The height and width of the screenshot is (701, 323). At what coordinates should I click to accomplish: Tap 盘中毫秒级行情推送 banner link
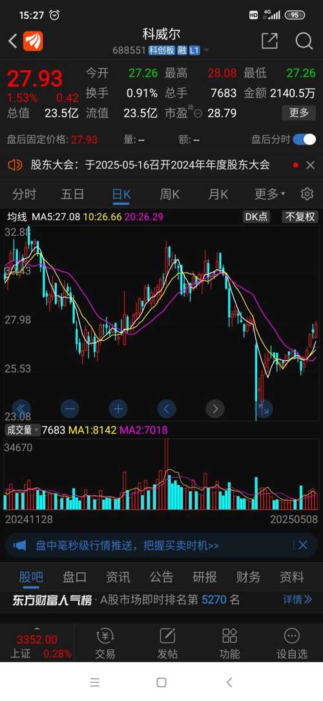[x=127, y=546]
